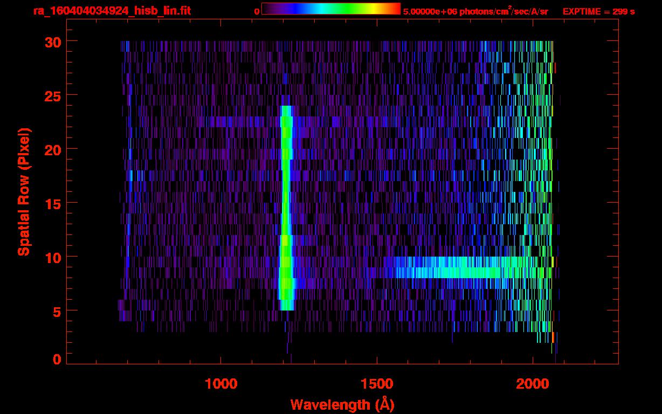The width and height of the screenshot is (662, 414).
Task: Click the 10 spatial row tick label
Action: click(x=52, y=257)
